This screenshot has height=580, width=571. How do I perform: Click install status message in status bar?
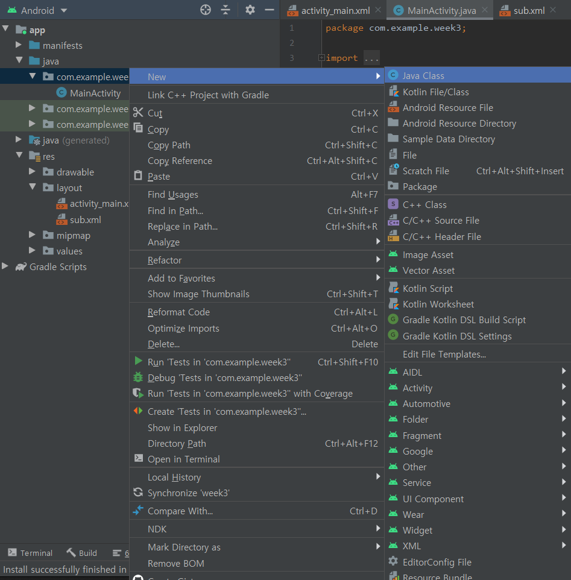pos(65,569)
